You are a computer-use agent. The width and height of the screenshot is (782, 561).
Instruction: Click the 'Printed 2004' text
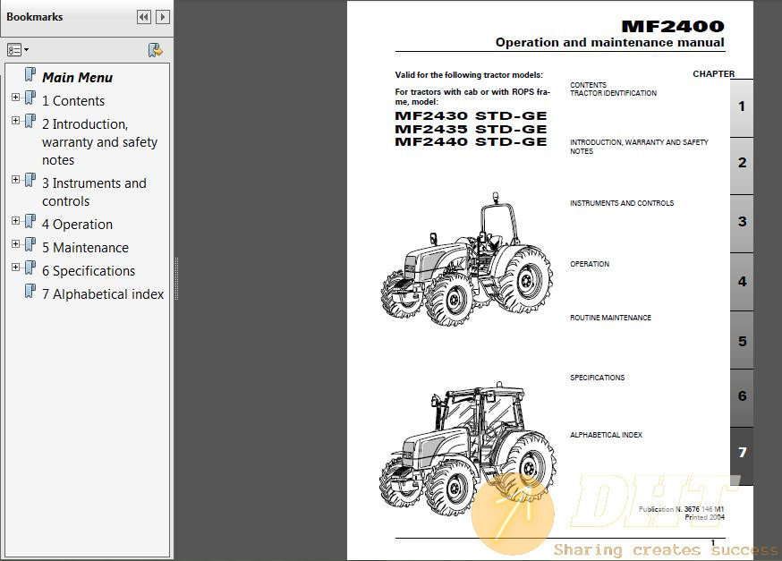pyautogui.click(x=704, y=518)
